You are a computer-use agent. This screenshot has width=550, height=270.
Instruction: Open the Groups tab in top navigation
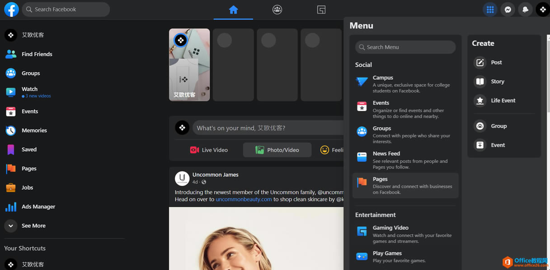(x=277, y=9)
